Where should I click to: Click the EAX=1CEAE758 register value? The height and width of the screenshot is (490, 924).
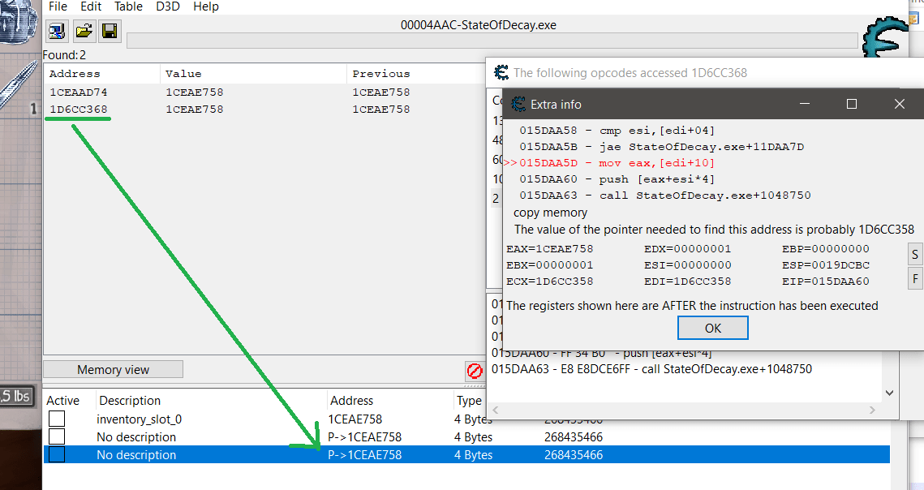point(550,249)
